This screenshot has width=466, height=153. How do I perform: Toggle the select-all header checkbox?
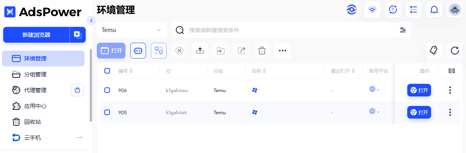click(x=107, y=71)
